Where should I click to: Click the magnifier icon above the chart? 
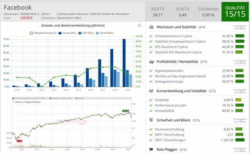tap(139, 25)
